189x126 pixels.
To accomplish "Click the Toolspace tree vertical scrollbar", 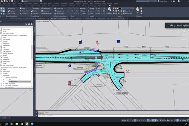I will (32, 52).
